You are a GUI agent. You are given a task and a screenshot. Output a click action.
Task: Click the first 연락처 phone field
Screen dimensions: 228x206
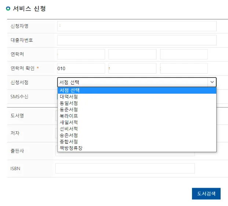(x=81, y=54)
